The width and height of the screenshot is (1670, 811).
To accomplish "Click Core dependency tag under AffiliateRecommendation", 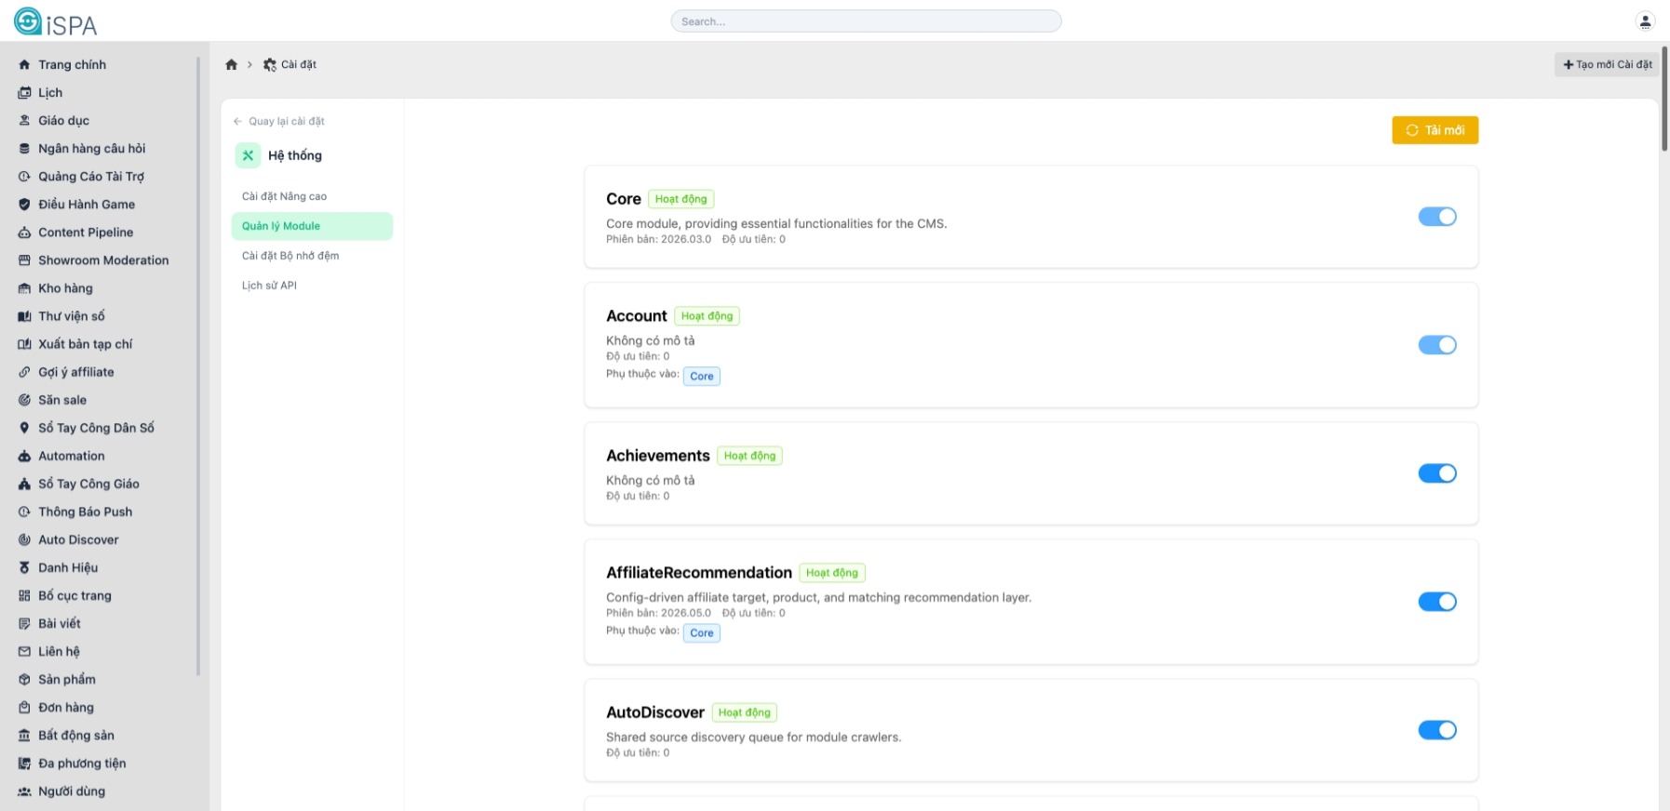I will [702, 633].
